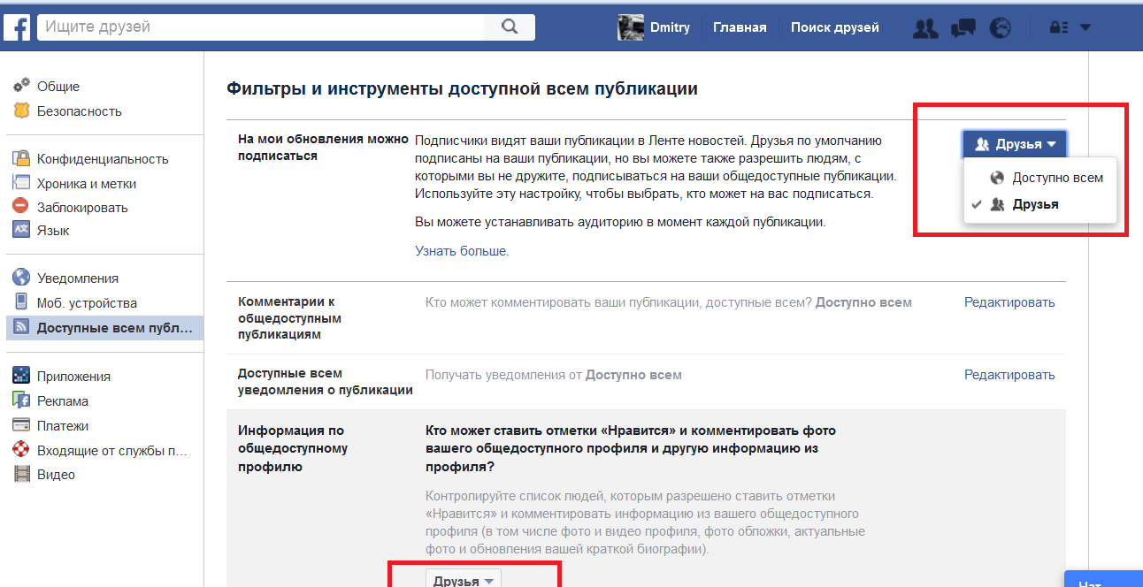Click the label Информация по общедоступному профилю
Image resolution: width=1143 pixels, height=587 pixels.
(293, 448)
